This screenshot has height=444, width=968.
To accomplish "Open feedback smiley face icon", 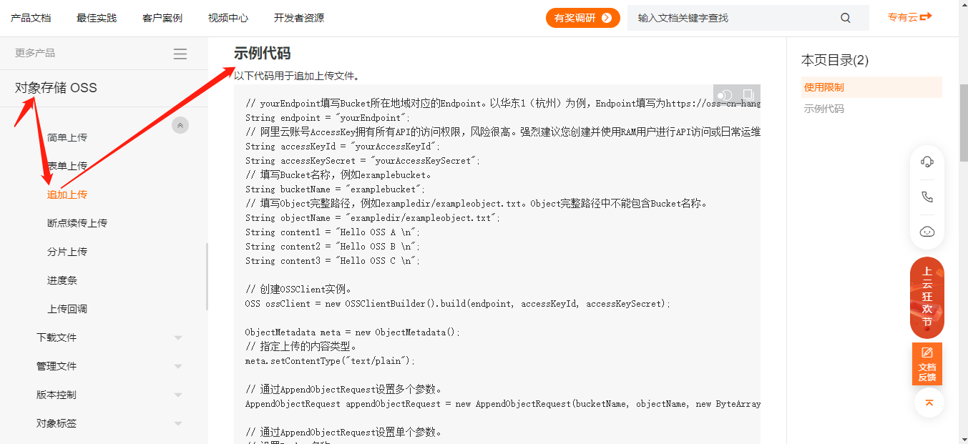I will (x=927, y=232).
